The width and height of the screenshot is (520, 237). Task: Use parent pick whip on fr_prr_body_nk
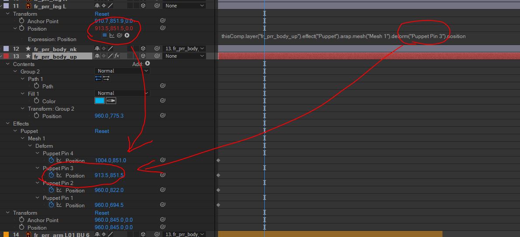[157, 49]
